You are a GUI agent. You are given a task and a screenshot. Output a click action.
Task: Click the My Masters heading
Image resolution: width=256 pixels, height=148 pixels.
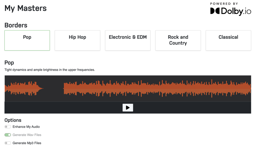click(25, 8)
